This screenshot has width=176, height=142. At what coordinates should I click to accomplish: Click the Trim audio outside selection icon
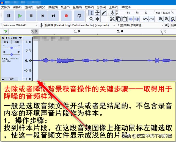131,19
